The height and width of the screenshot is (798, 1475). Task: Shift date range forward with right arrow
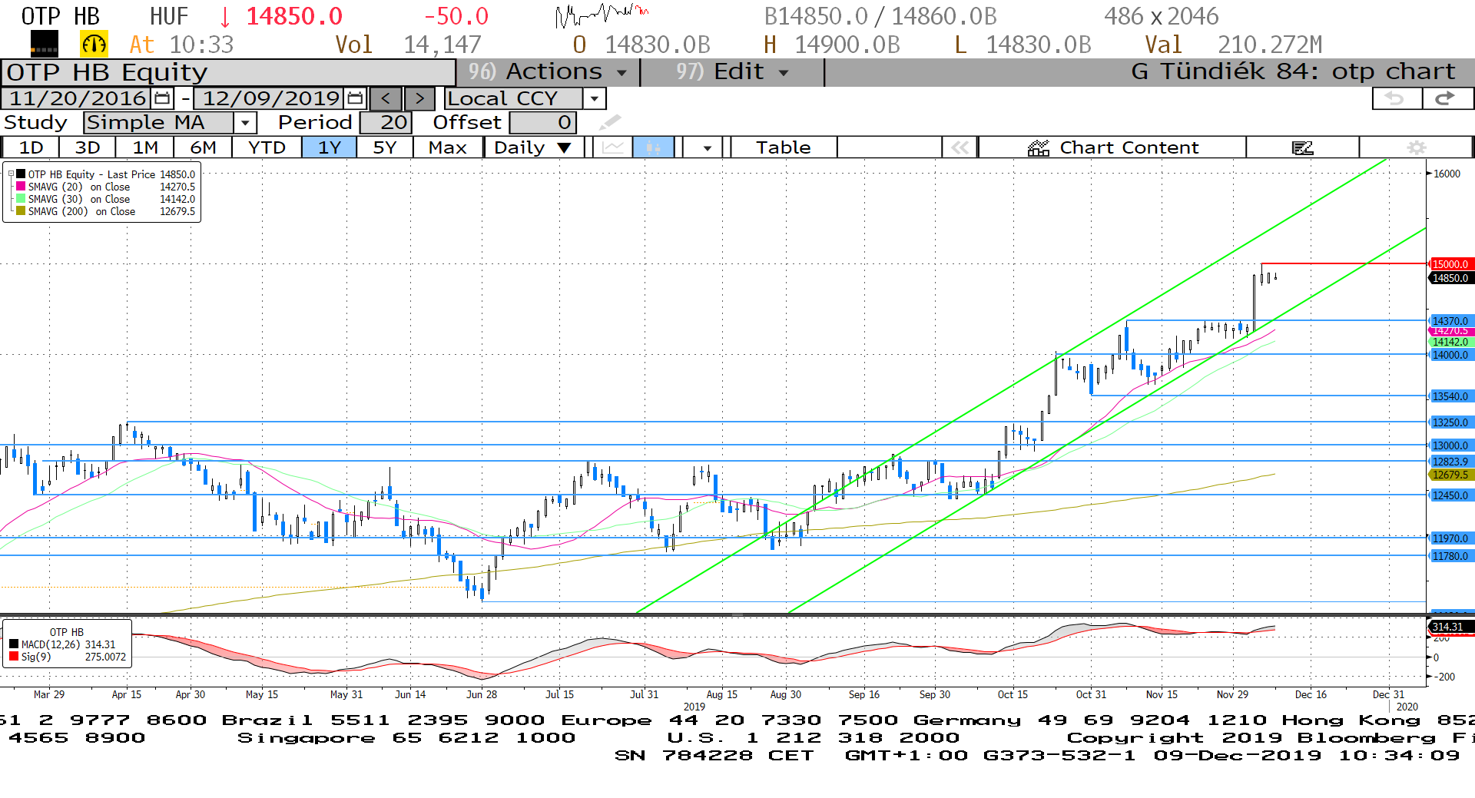[419, 98]
